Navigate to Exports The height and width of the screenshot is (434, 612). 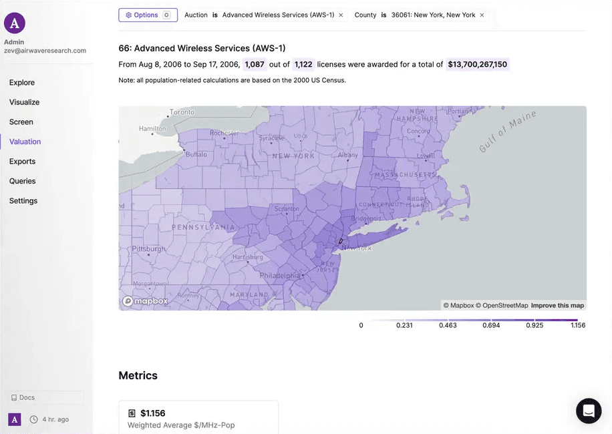coord(22,162)
